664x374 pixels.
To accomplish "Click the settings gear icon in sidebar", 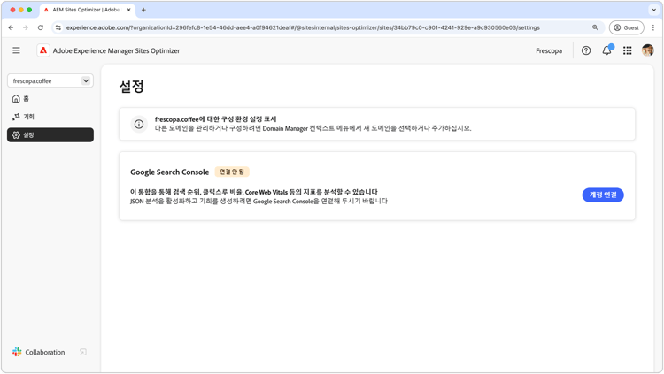I will [x=16, y=135].
